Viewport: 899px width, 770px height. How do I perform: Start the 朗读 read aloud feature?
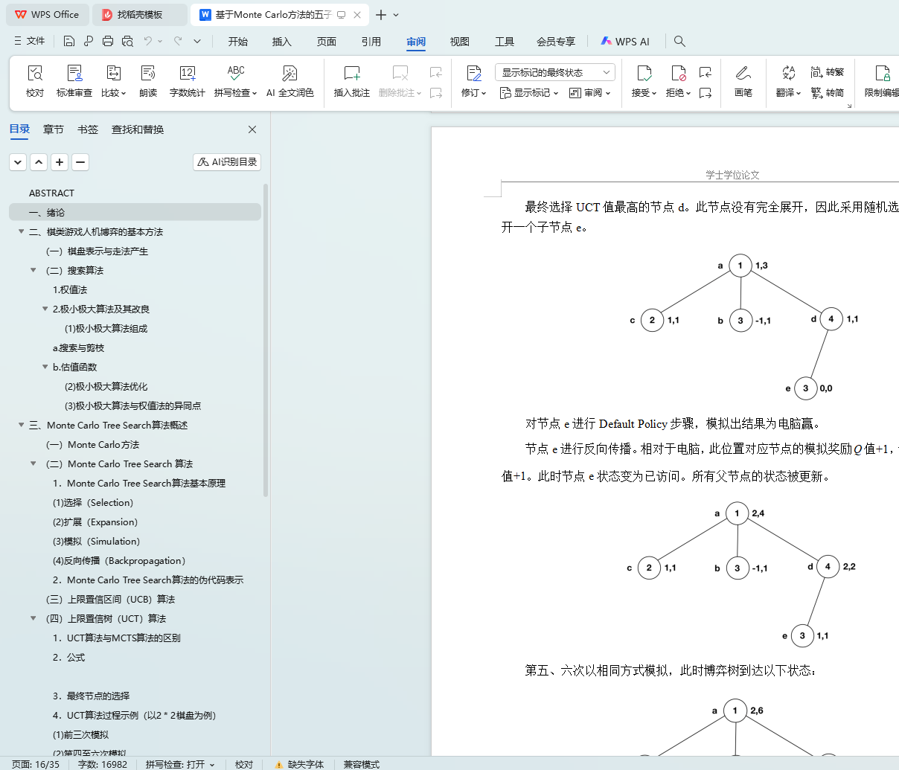[148, 80]
